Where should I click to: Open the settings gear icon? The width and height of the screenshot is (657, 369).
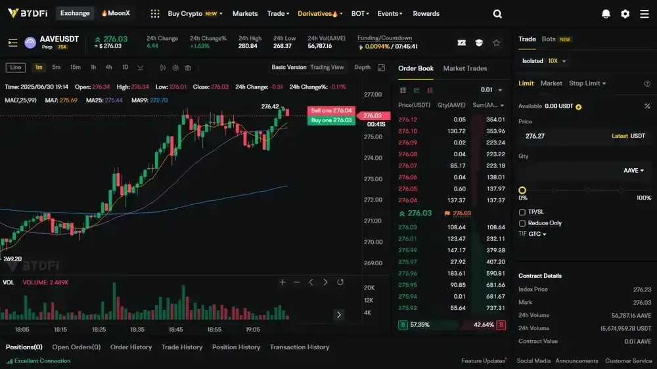(625, 14)
